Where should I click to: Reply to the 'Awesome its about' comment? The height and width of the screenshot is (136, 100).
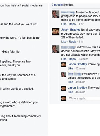(x=73, y=24)
